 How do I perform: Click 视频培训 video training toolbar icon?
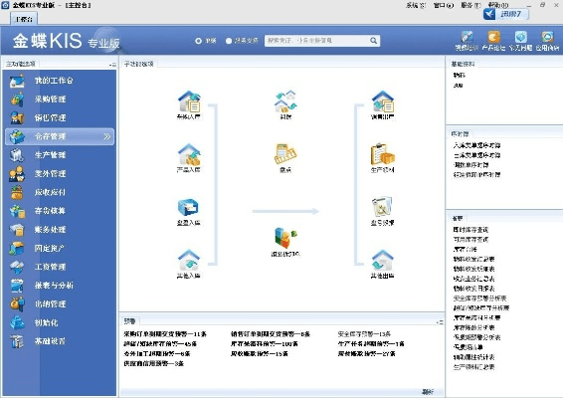(x=467, y=41)
